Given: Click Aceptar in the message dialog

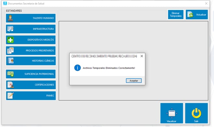Looking at the screenshot, I should coord(134,81).
